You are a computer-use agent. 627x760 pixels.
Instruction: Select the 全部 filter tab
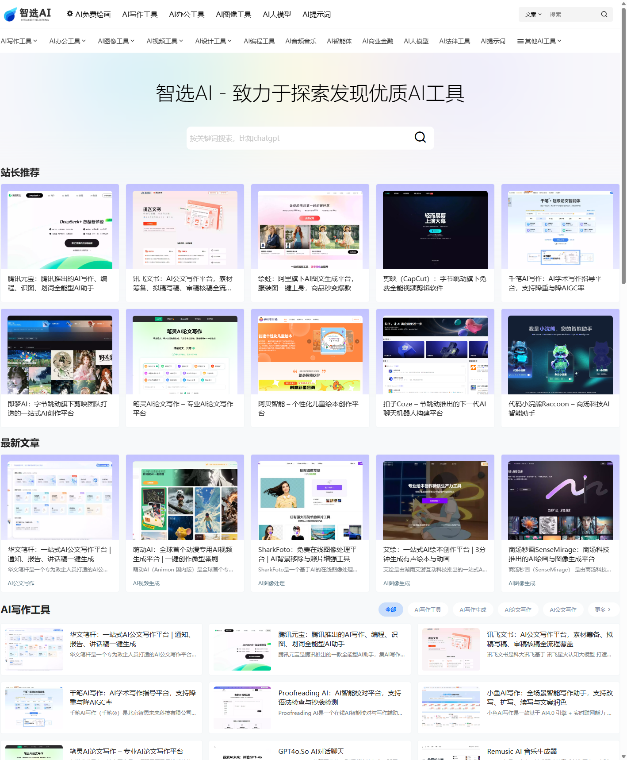(x=391, y=610)
